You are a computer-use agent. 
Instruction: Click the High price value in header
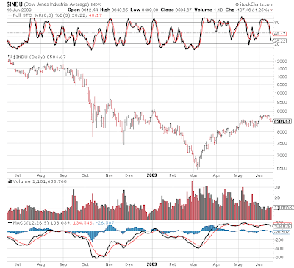120,10
